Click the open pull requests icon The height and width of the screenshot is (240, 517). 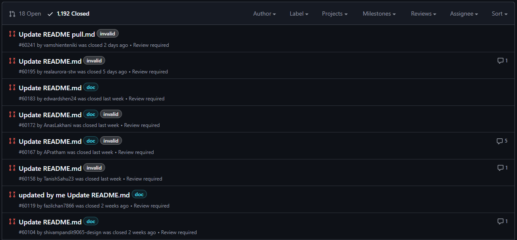[12, 14]
